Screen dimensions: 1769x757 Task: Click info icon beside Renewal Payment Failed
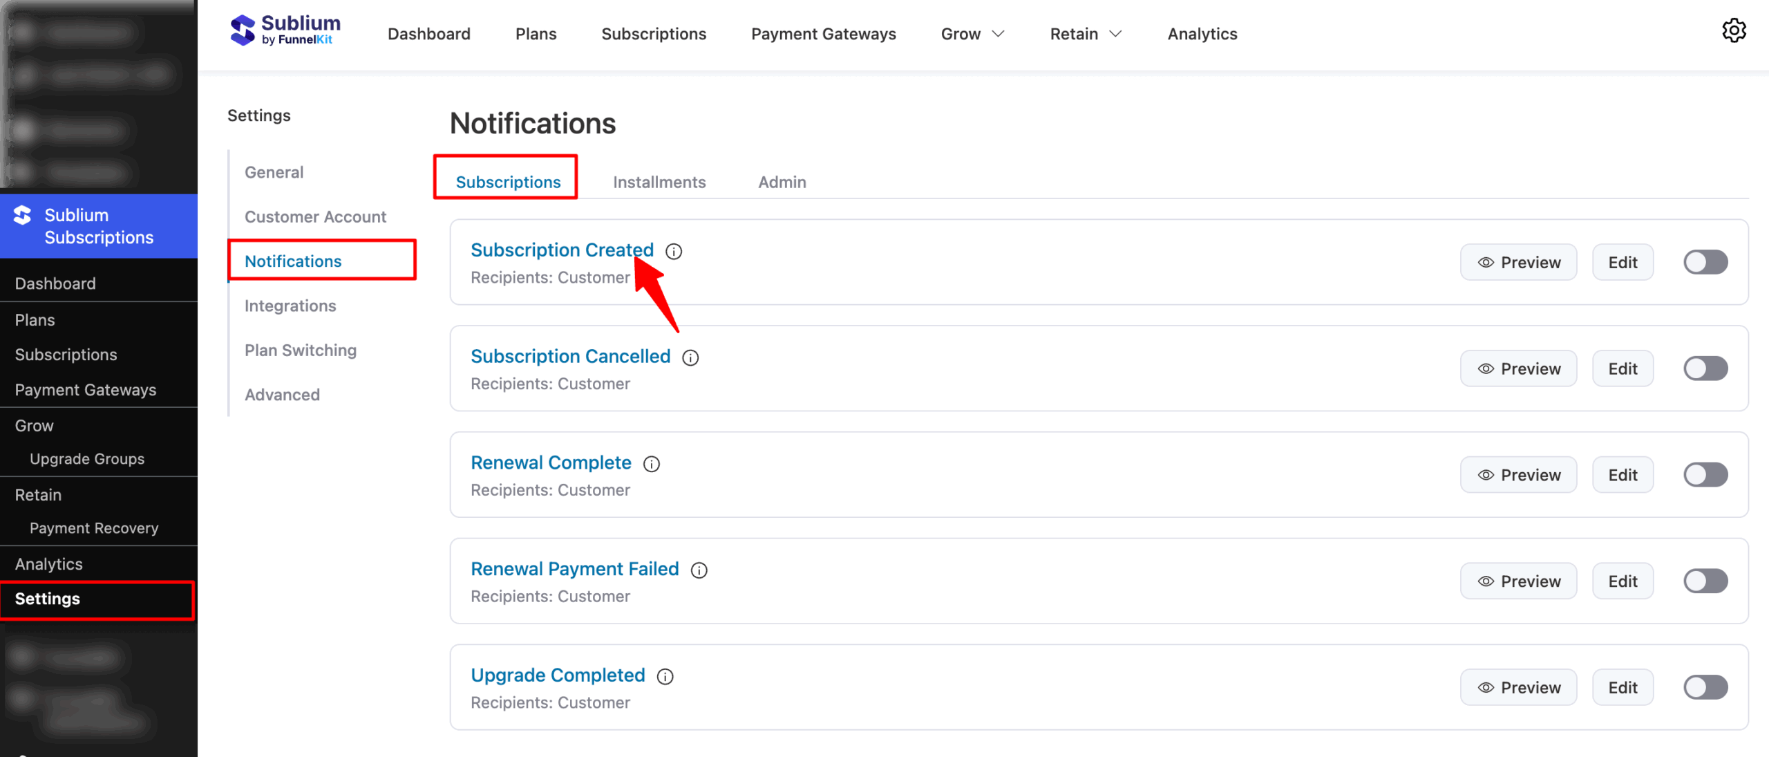coord(699,570)
